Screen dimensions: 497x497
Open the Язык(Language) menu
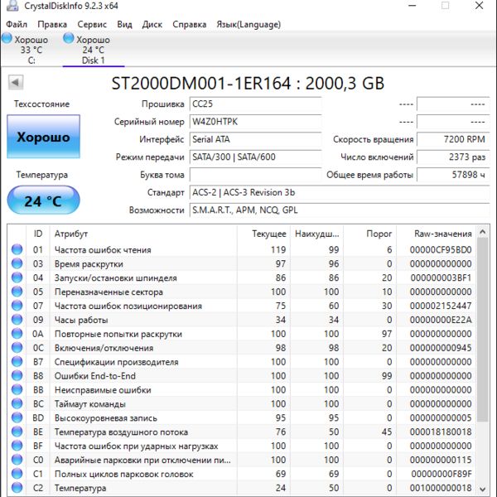(248, 24)
